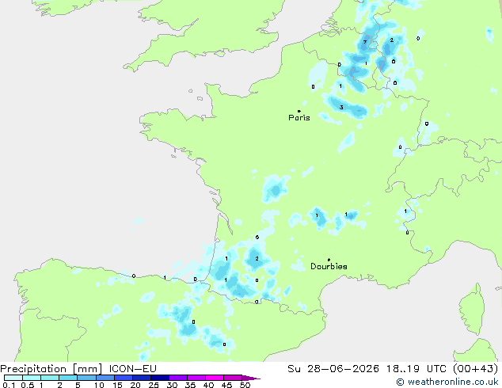The image size is (502, 388).
Task: Click the '0.1' legend tick label
Action: [x=9, y=385]
